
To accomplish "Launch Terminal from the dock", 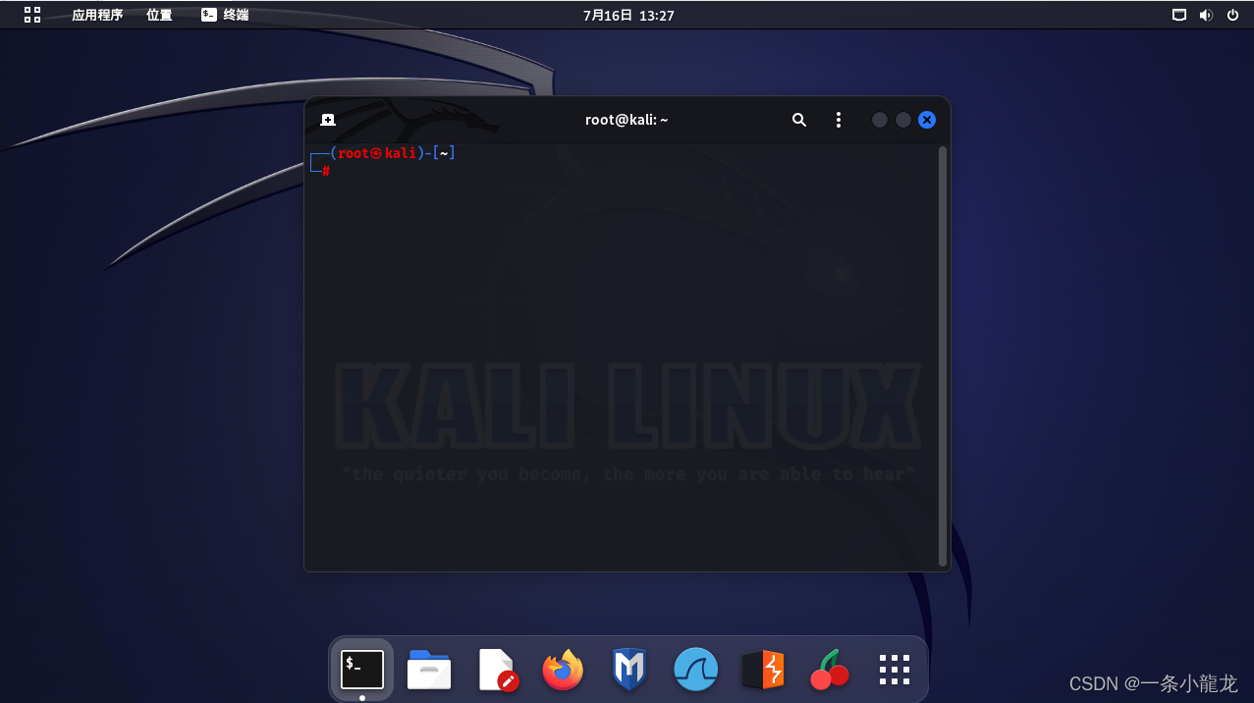I will coord(362,670).
